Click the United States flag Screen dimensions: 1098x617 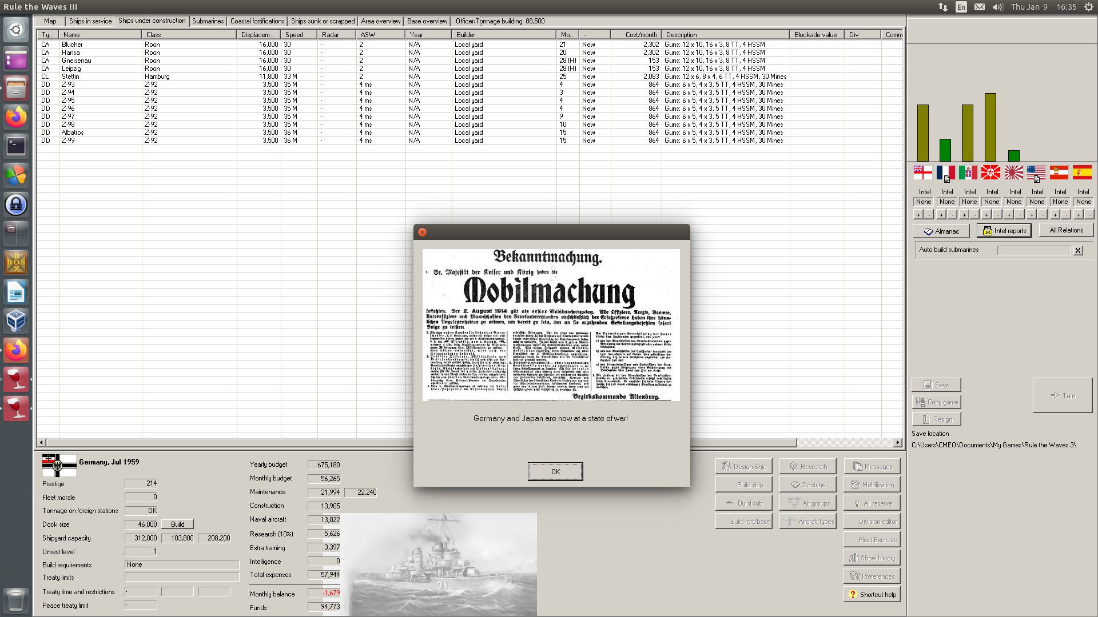click(x=1036, y=172)
